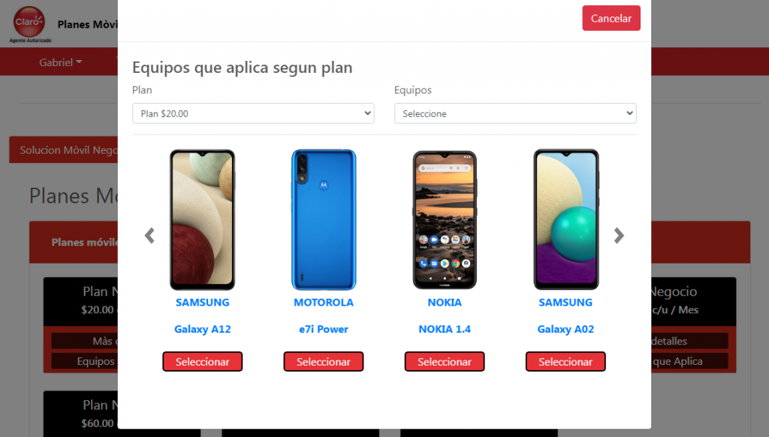Select the Galaxy A02 device

point(565,361)
